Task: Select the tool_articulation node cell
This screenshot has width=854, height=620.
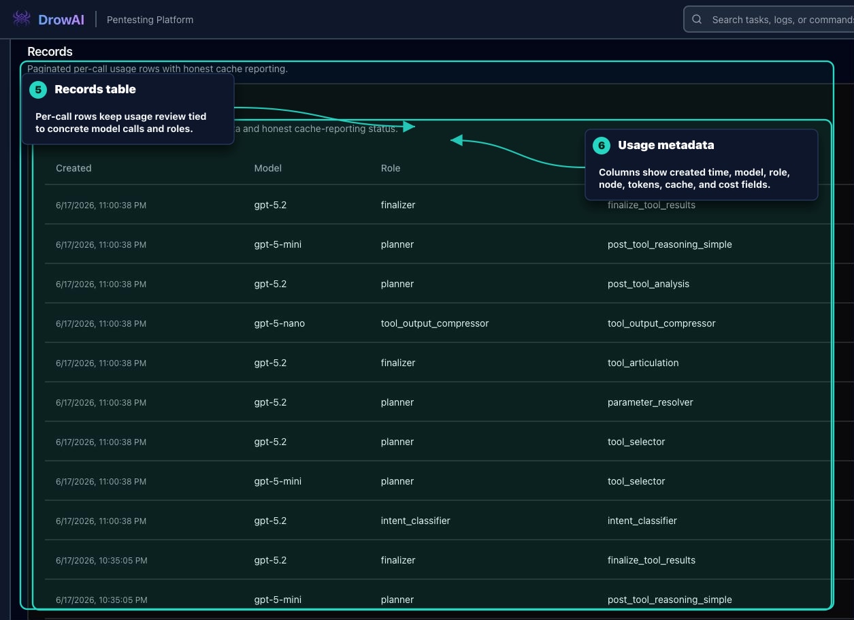Action: [x=643, y=363]
